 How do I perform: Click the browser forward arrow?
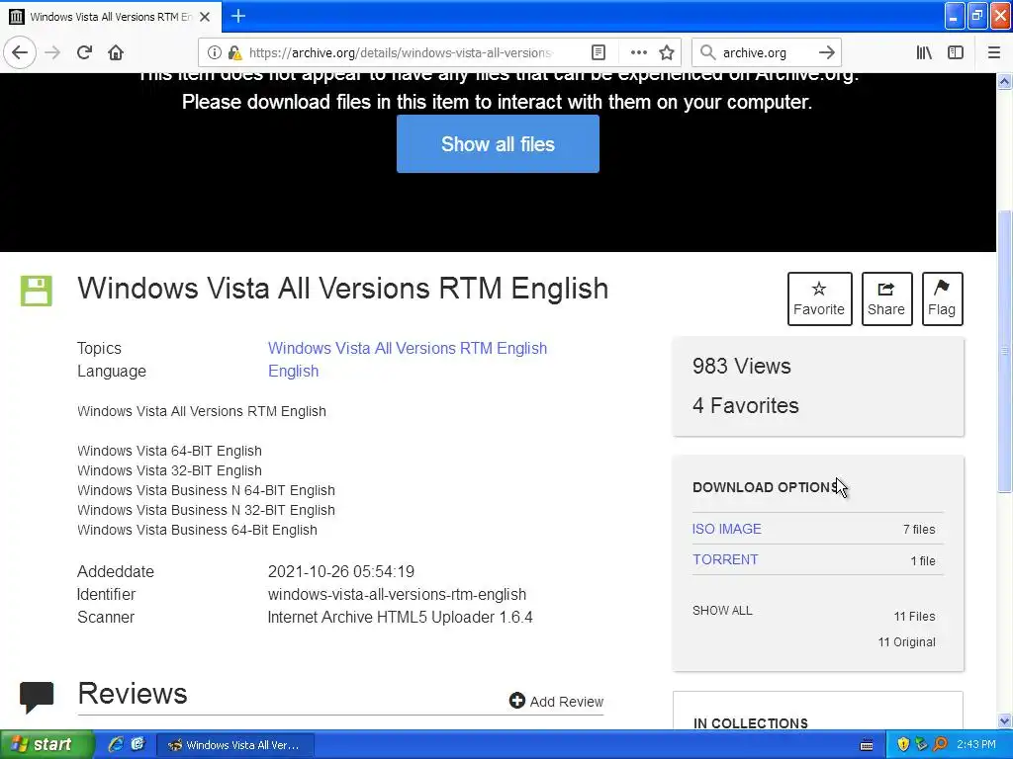click(x=53, y=52)
